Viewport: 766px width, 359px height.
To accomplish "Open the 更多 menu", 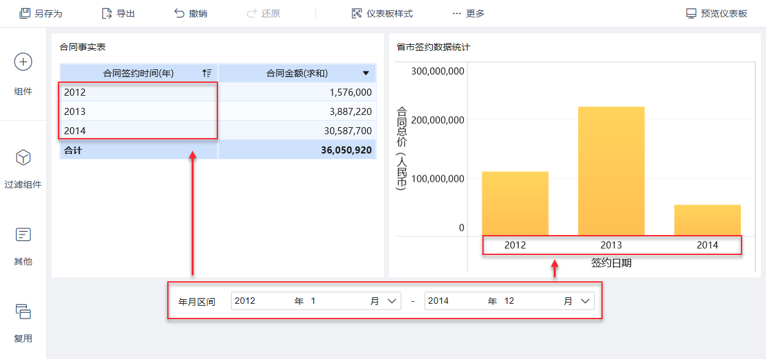I will (468, 13).
